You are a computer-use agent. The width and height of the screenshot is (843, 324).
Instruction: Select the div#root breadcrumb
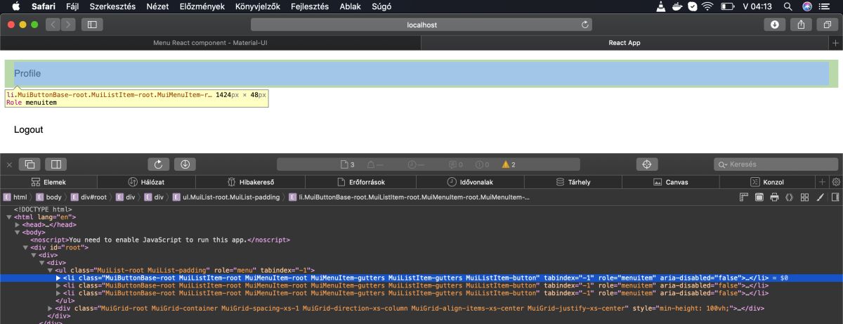coord(88,197)
